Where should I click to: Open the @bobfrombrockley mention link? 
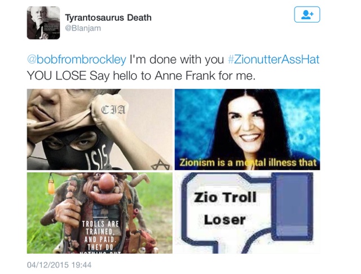[77, 60]
